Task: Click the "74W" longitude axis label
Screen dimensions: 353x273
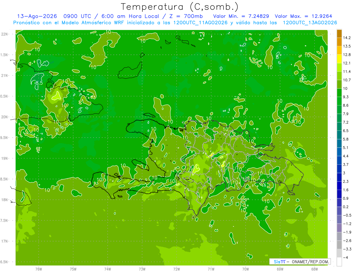Action: click(x=108, y=269)
